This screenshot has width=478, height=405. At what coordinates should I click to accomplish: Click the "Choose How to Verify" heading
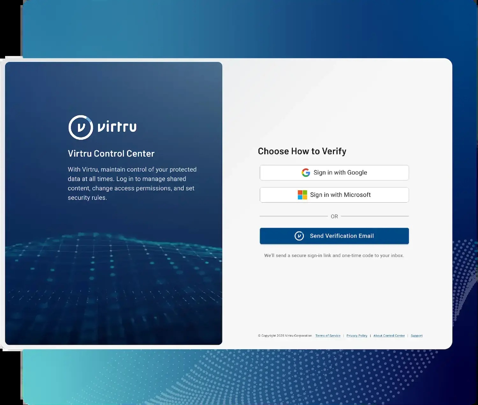(x=302, y=151)
